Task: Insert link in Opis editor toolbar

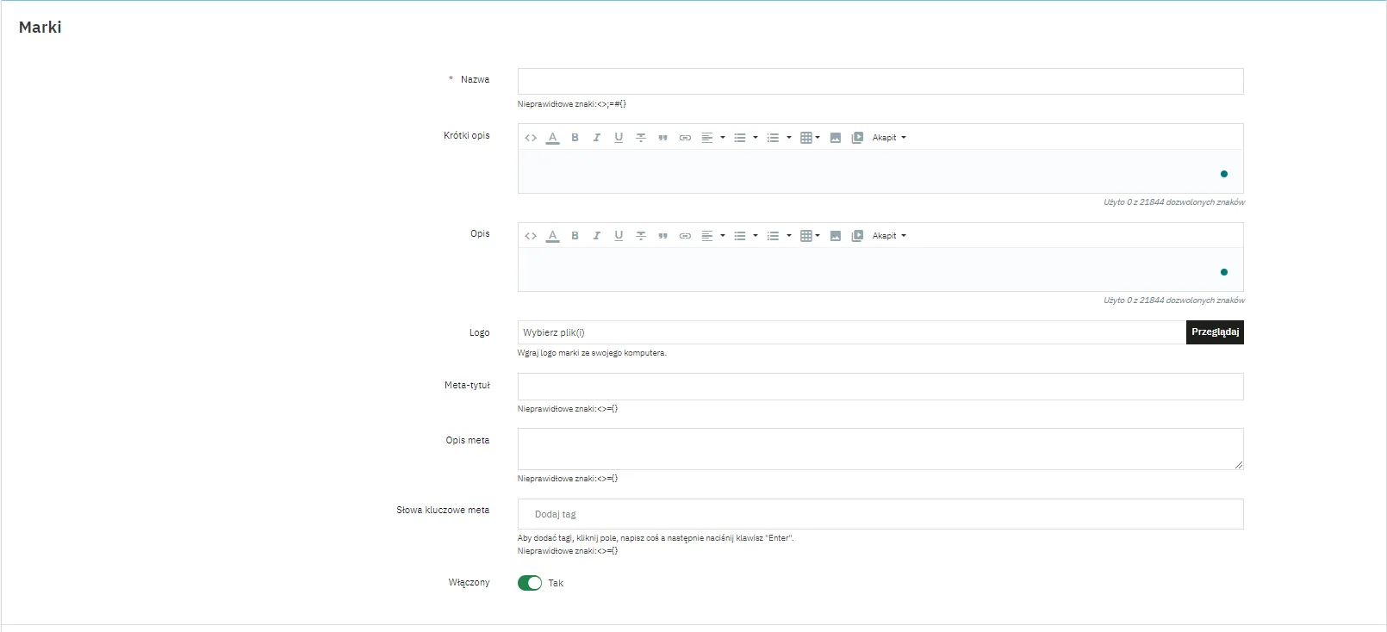Action: click(x=685, y=236)
